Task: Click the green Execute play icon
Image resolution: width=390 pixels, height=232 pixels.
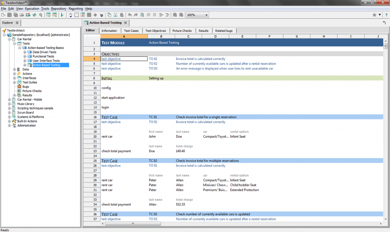Action: coord(62,15)
